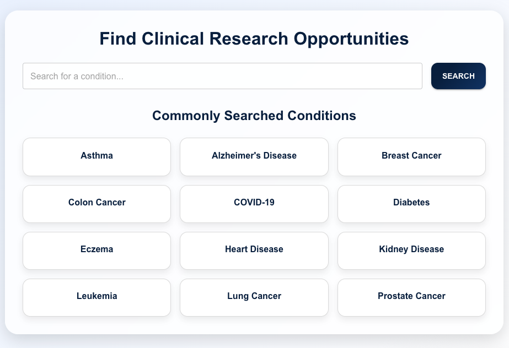
Task: Select the Prostate Cancer card
Action: point(411,297)
